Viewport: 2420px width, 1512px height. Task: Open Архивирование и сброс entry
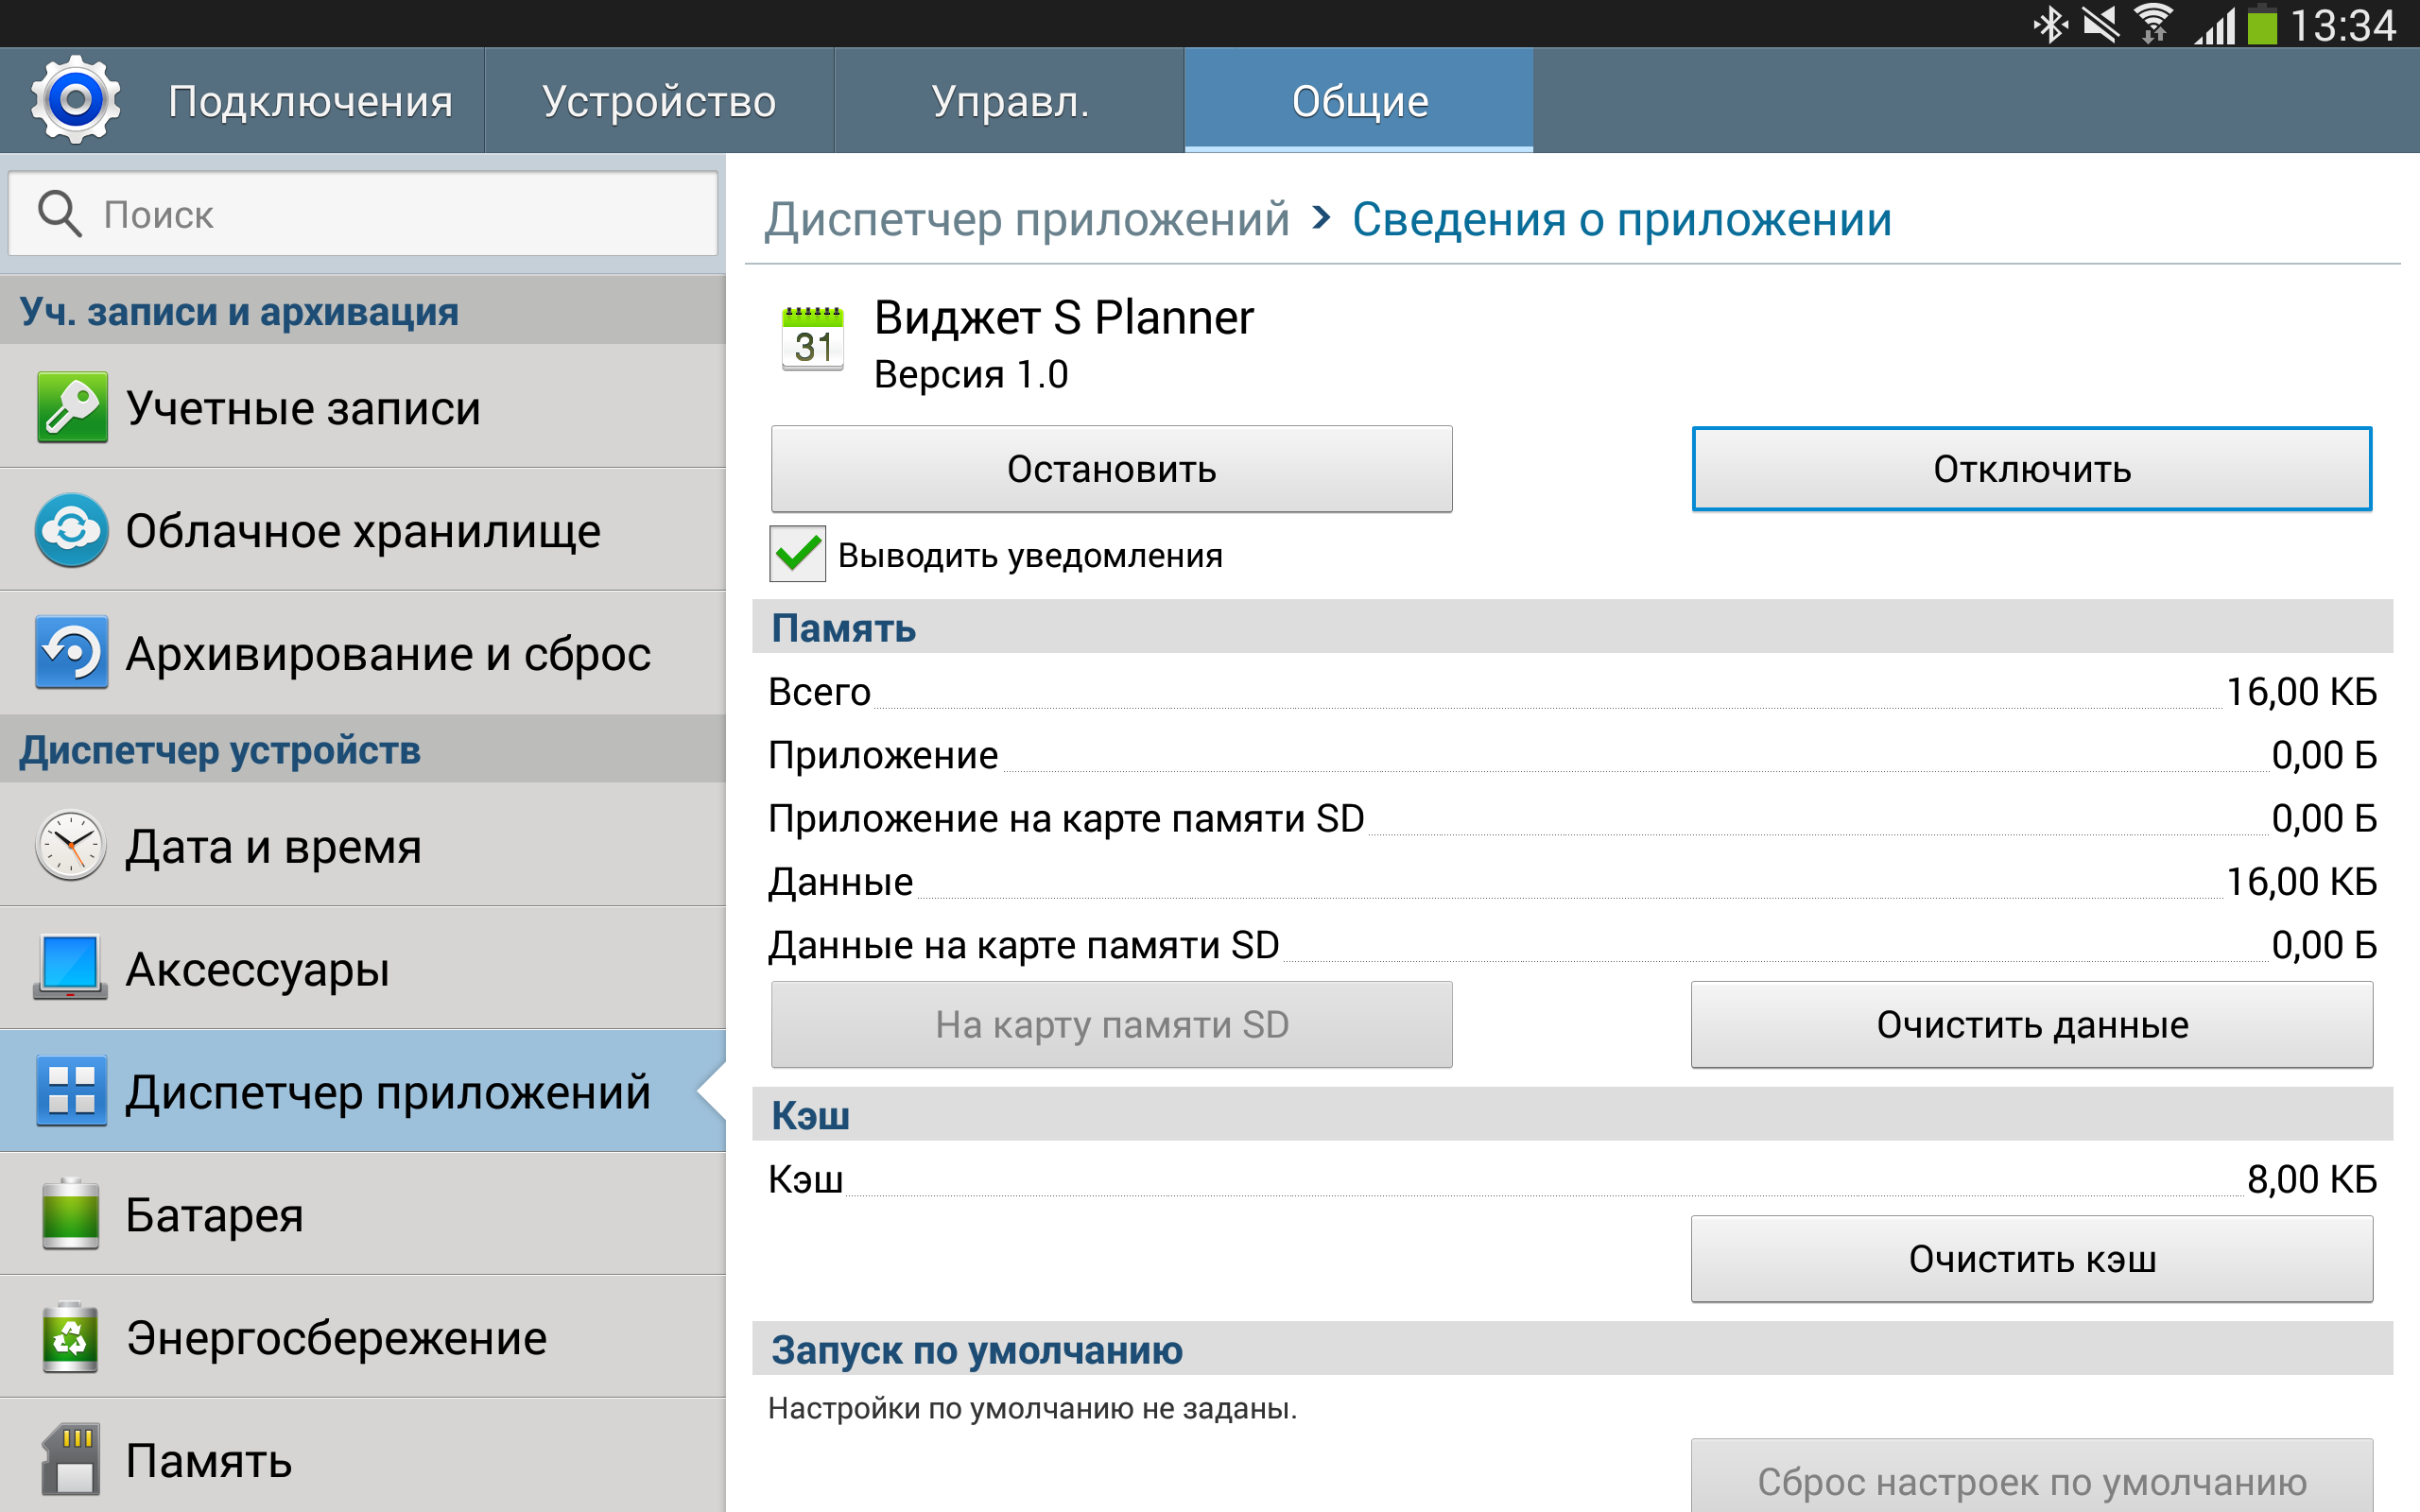(363, 653)
